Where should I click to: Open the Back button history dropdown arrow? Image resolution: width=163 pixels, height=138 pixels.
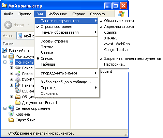[28, 25]
